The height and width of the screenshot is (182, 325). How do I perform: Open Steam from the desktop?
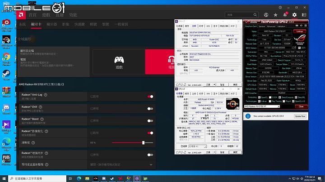(x=6, y=75)
